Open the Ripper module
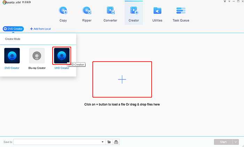 (x=87, y=14)
